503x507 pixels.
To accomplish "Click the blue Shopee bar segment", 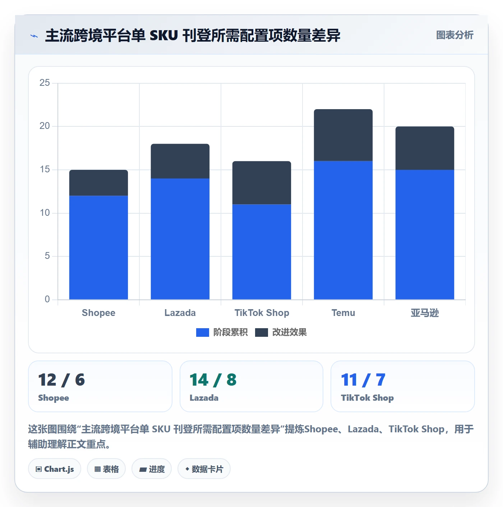I will click(x=98, y=247).
